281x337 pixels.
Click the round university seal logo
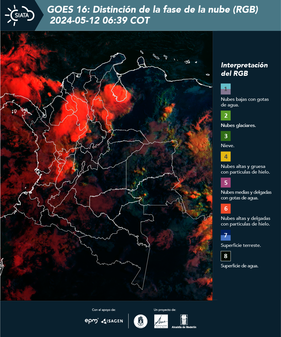pyautogui.click(x=141, y=321)
